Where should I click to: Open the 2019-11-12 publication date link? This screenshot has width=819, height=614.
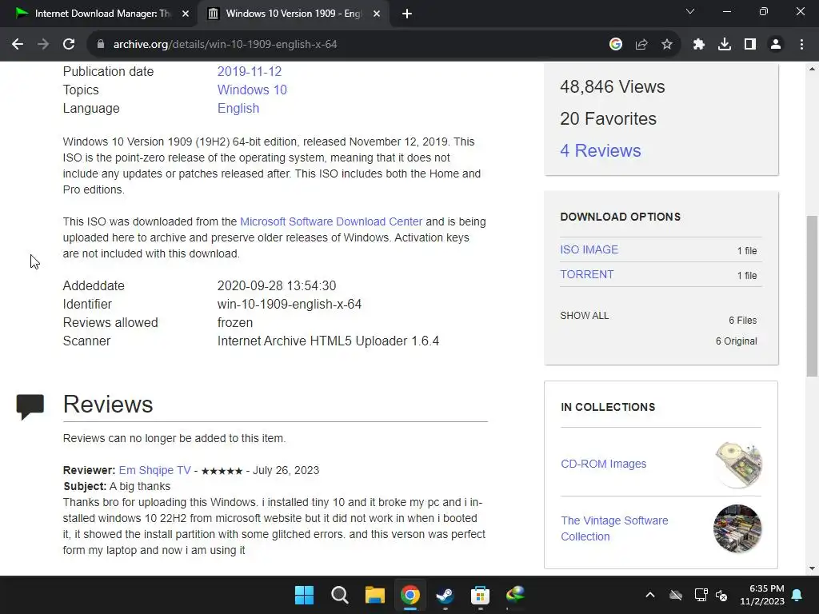[250, 71]
